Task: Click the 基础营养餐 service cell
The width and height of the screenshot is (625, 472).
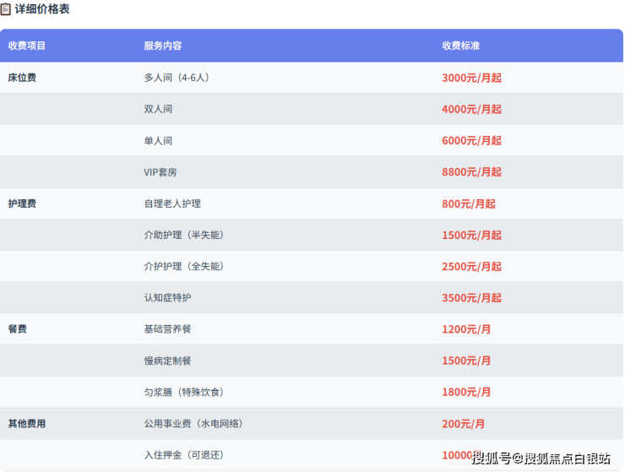Action: point(167,329)
